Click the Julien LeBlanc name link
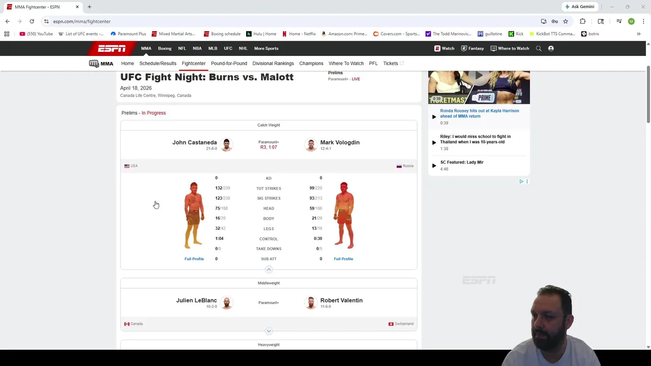The height and width of the screenshot is (366, 651). tap(196, 300)
